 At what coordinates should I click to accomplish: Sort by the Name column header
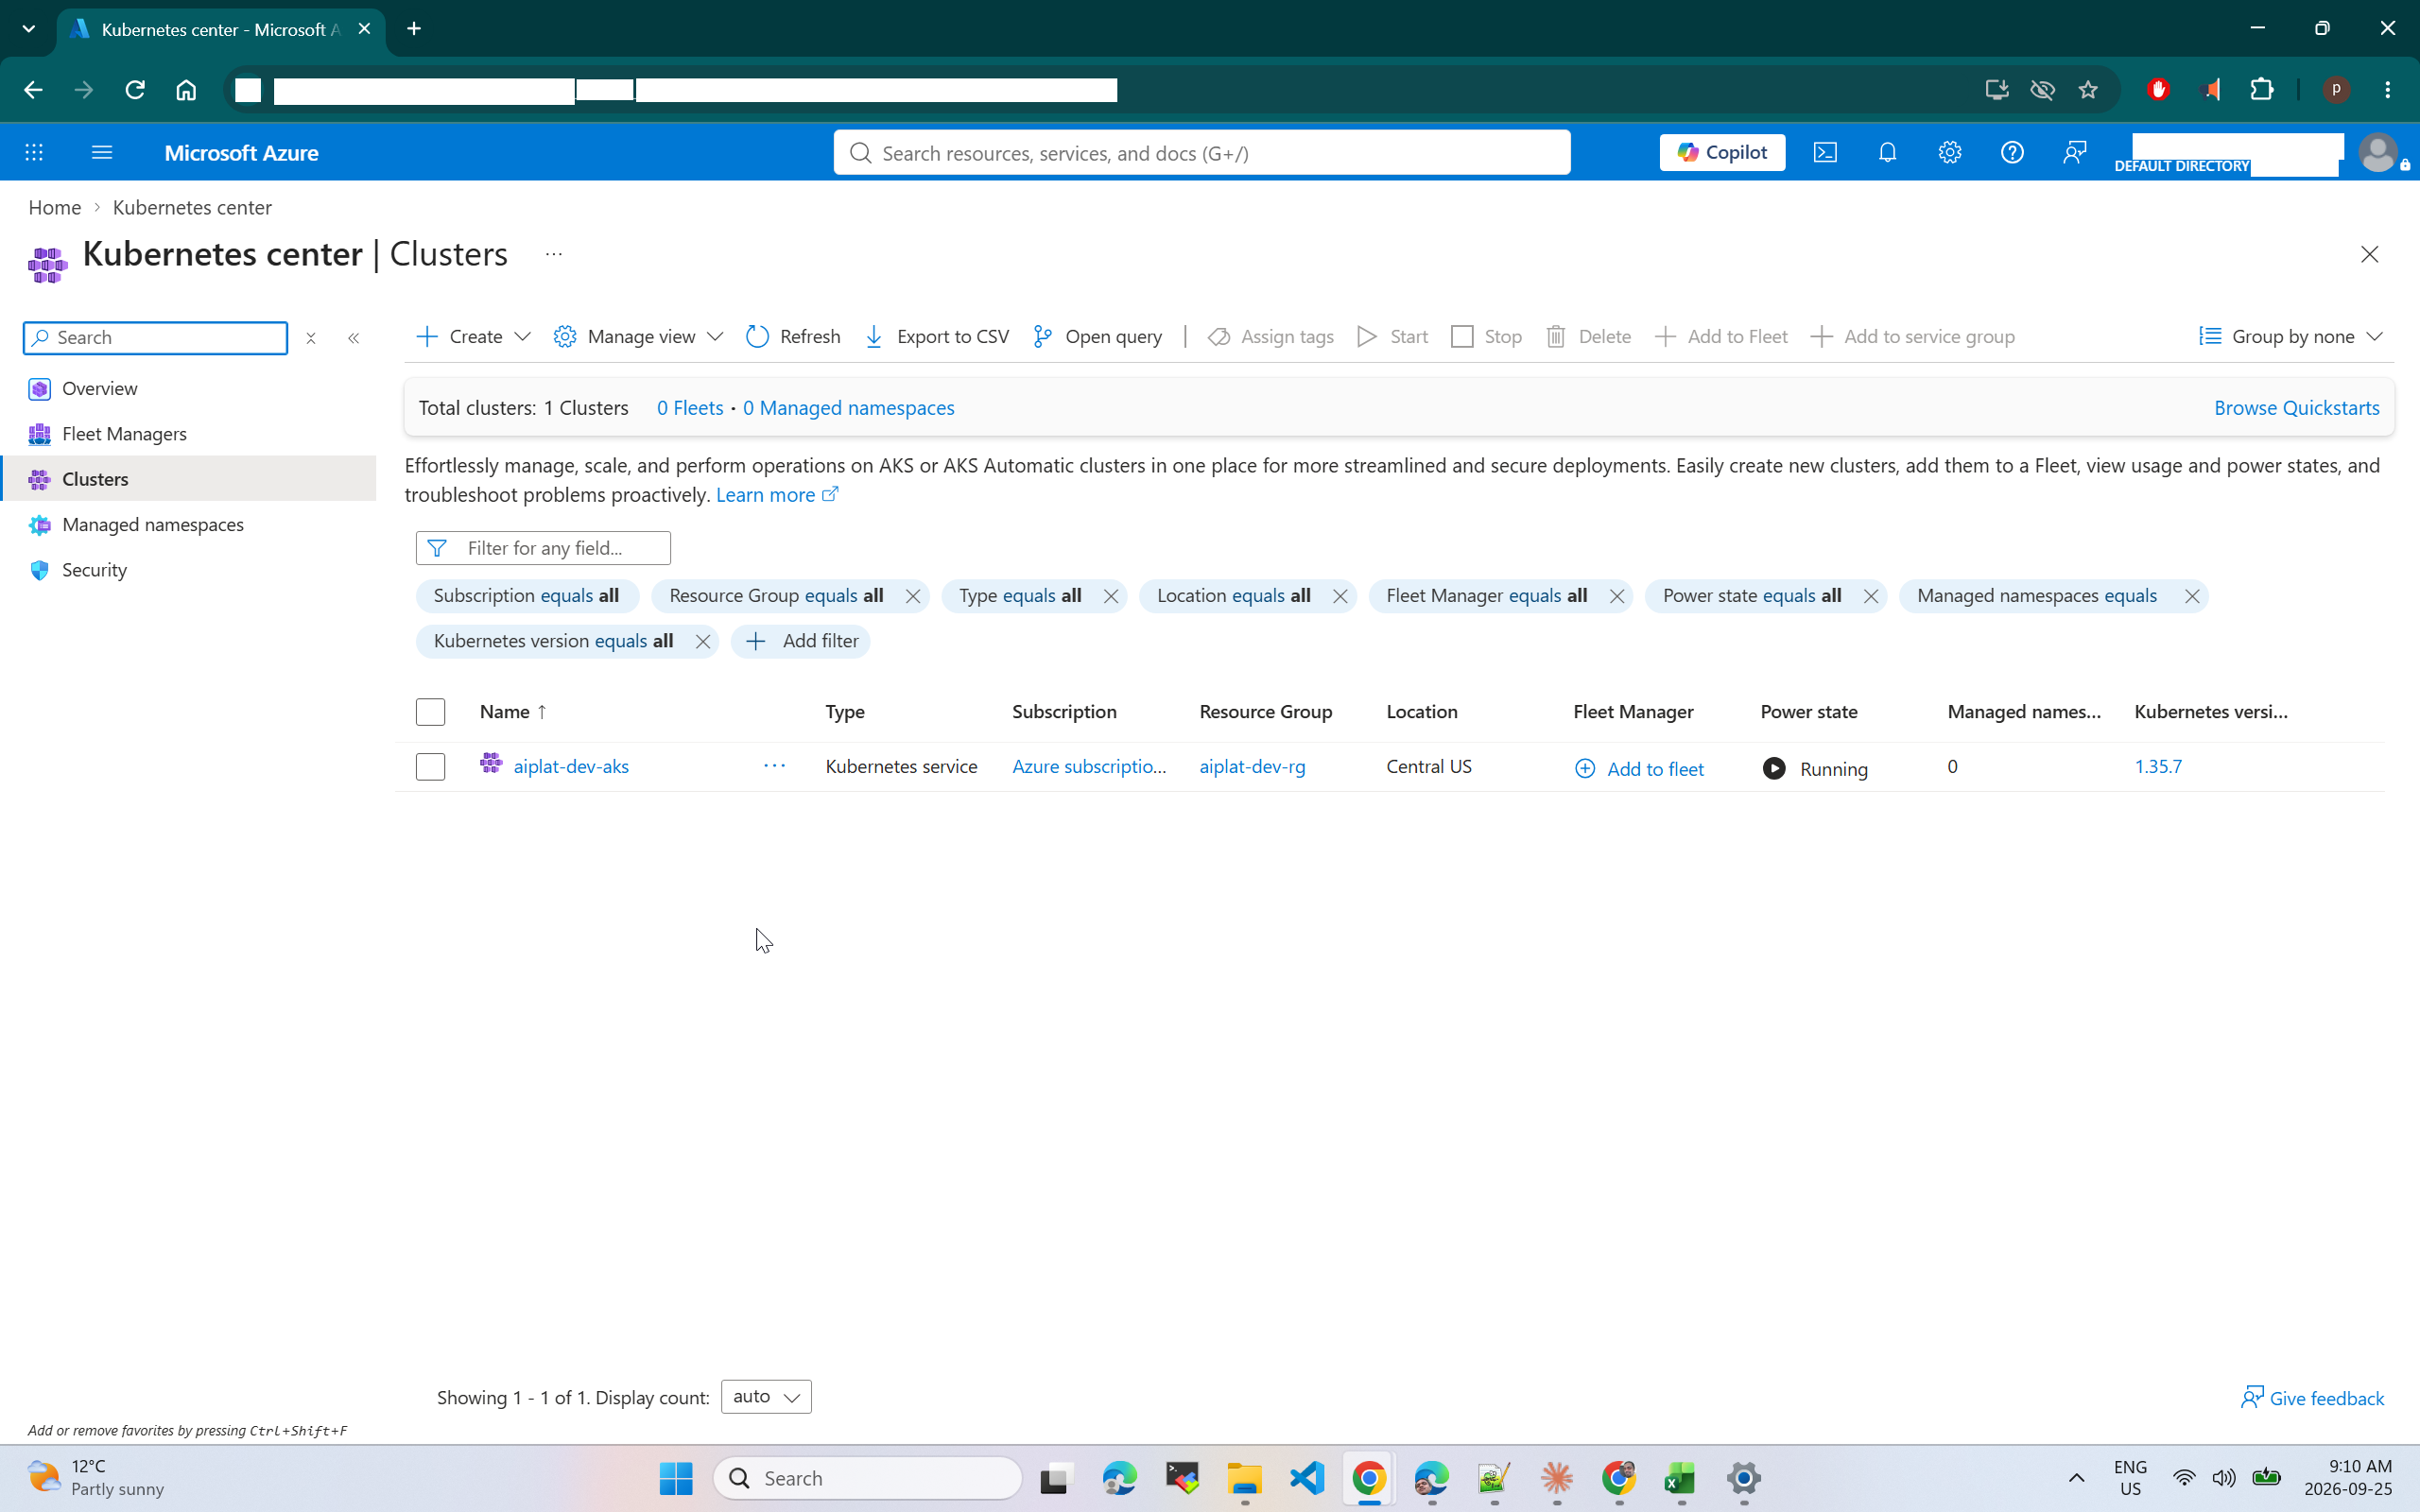tap(513, 712)
